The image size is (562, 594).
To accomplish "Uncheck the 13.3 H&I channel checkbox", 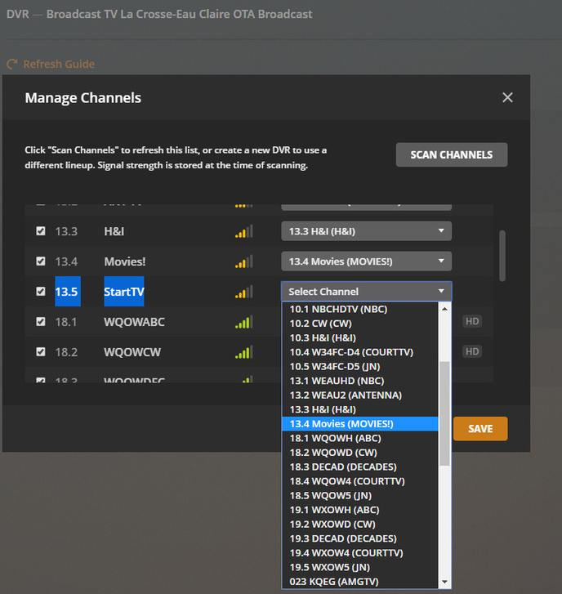I will pyautogui.click(x=41, y=231).
